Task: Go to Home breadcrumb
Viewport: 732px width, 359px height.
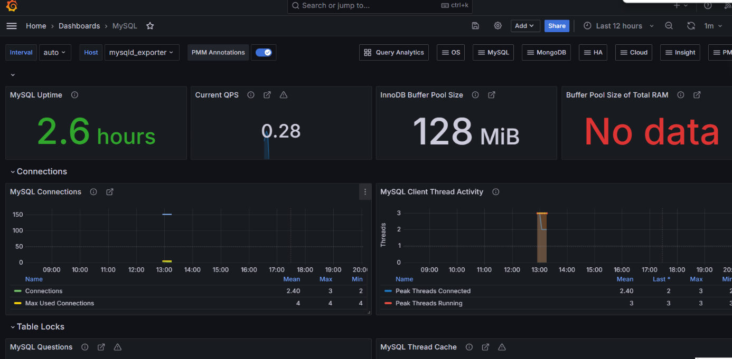Action: pyautogui.click(x=36, y=26)
